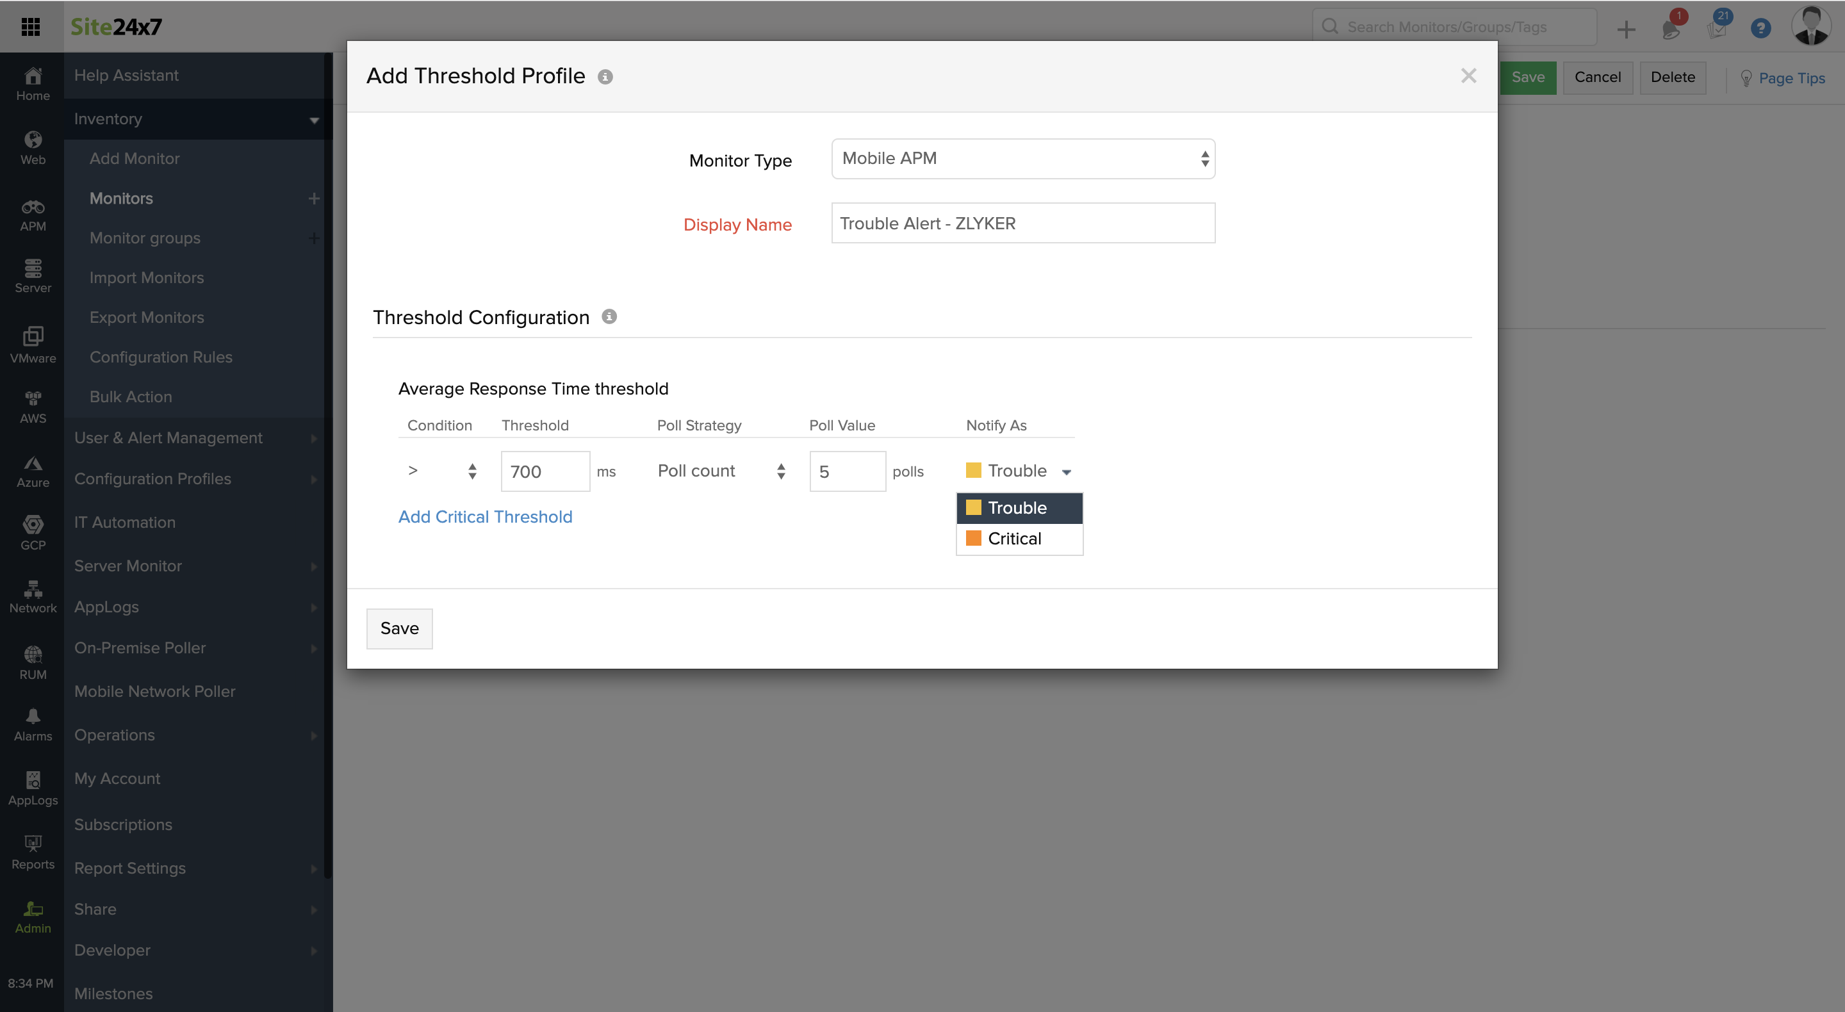Click info icon beside Add Threshold Profile
This screenshot has height=1012, width=1845.
[605, 77]
